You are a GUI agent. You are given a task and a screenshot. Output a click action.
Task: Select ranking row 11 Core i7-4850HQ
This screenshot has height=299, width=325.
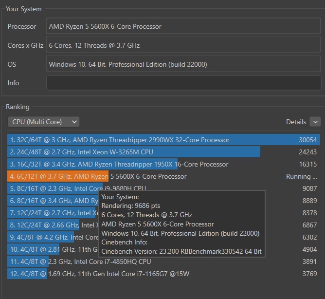tap(163, 262)
